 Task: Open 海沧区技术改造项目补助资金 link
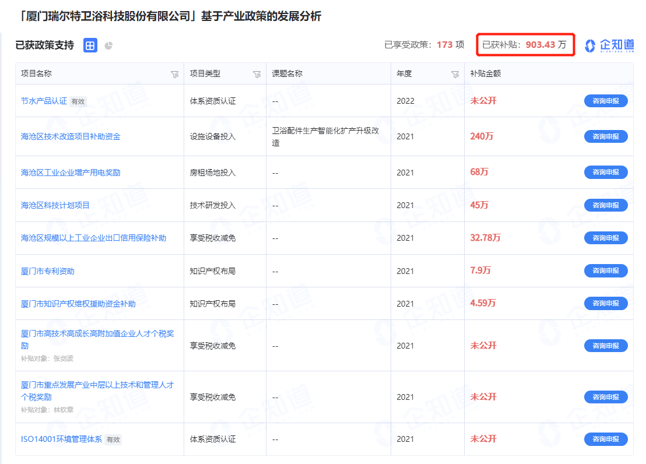(71, 136)
